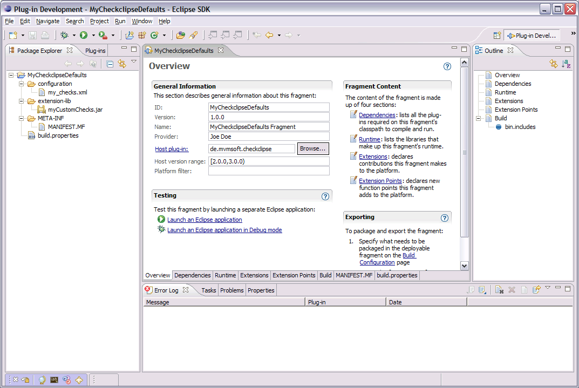
Task: Click the Back navigation yellow arrow
Action: click(269, 35)
